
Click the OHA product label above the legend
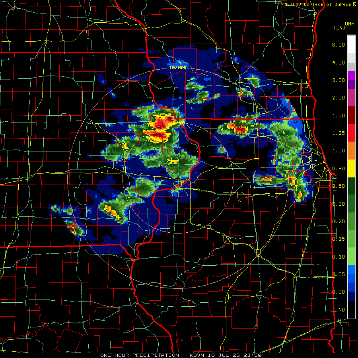coord(350,24)
